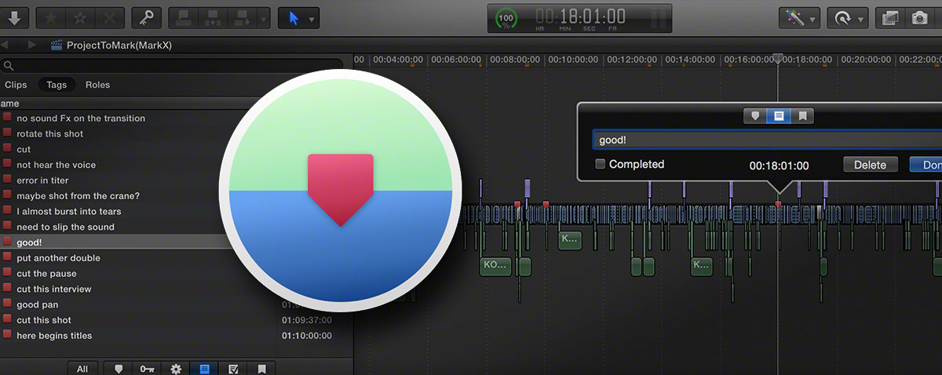942x375 pixels.
Task: Switch to the Roles tab
Action: (98, 85)
